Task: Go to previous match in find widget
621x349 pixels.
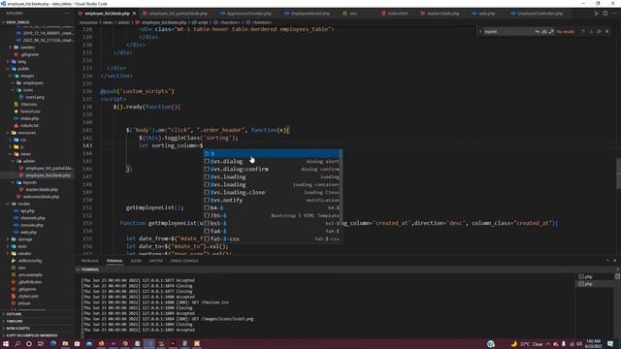Action: [x=583, y=31]
